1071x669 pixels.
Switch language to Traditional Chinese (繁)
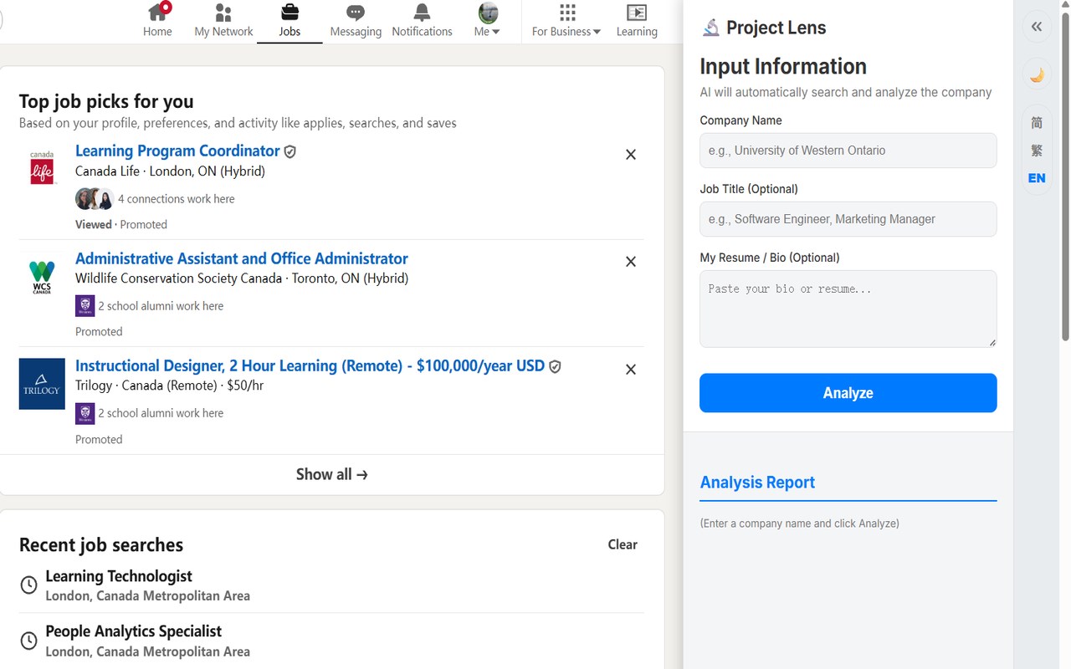[x=1037, y=151]
